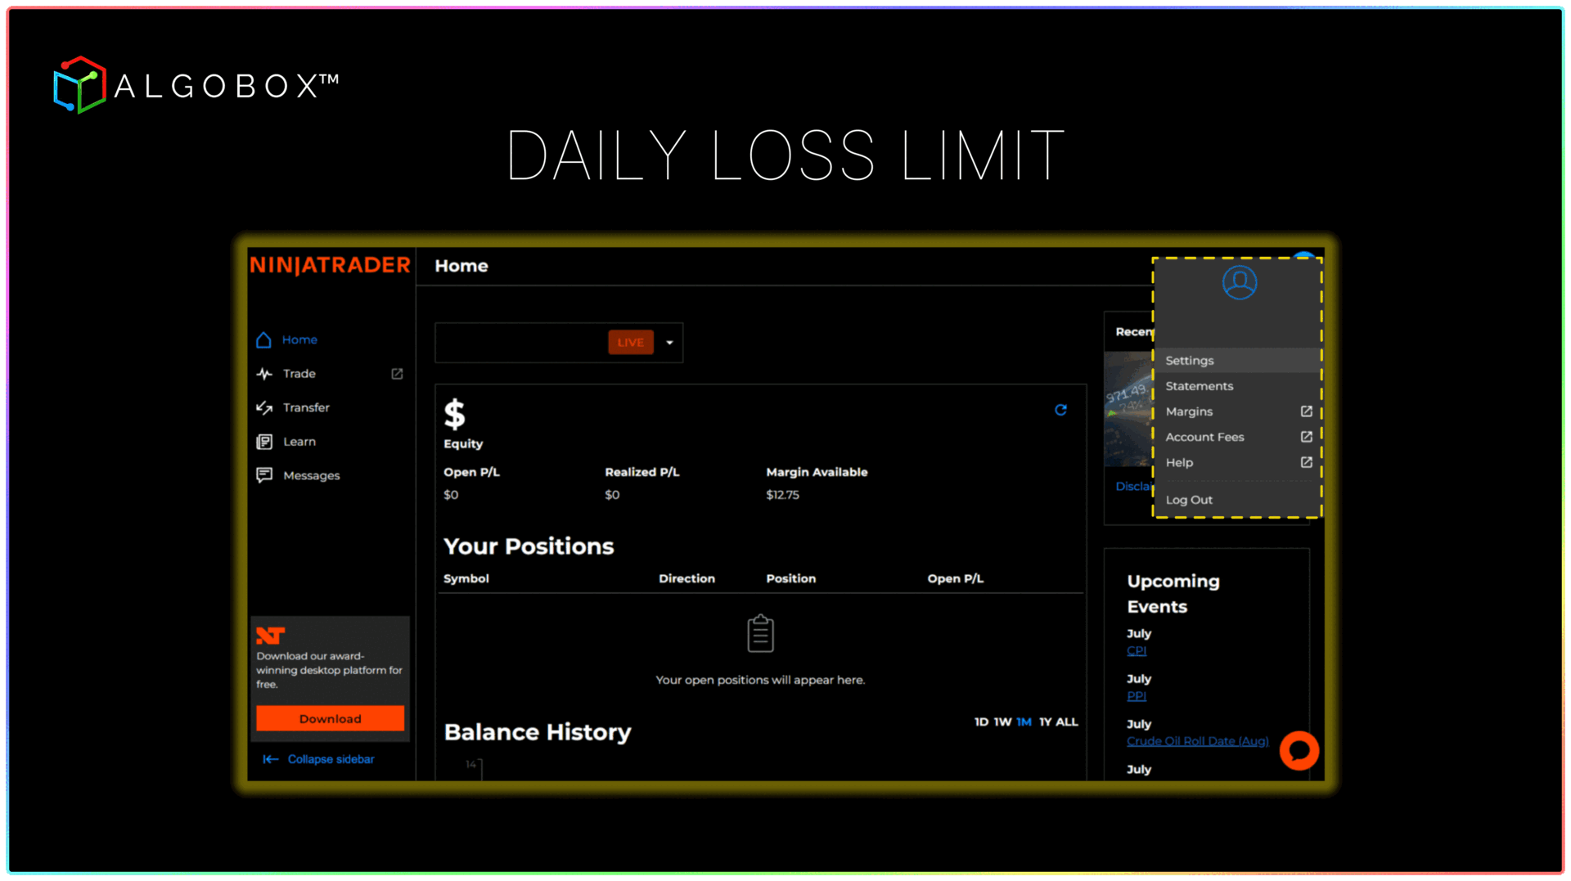Open the orange chat support bubble
Image resolution: width=1571 pixels, height=881 pixels.
click(x=1299, y=750)
